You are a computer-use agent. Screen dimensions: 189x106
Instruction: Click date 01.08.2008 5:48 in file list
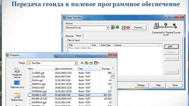tap(63, 95)
